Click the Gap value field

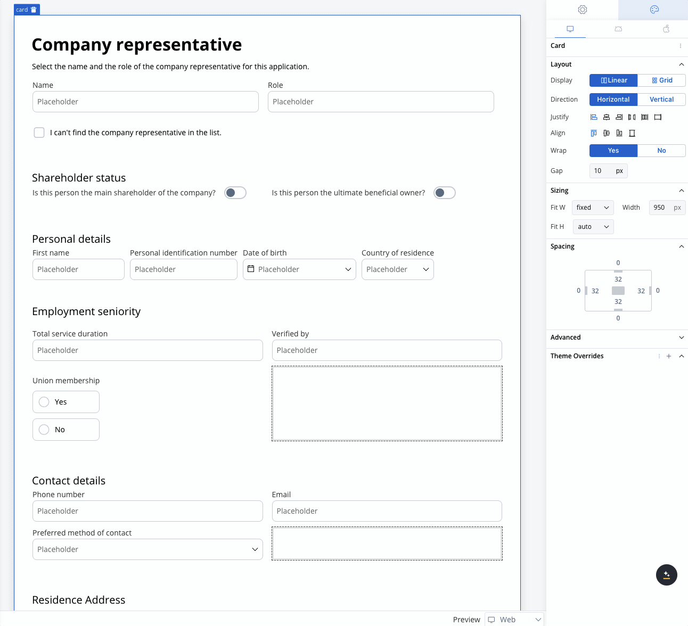click(x=609, y=171)
